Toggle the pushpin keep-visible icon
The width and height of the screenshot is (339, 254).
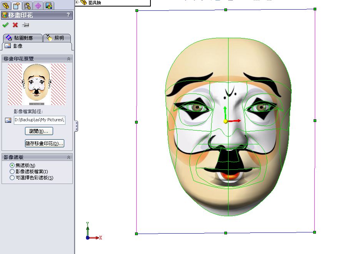pos(25,25)
